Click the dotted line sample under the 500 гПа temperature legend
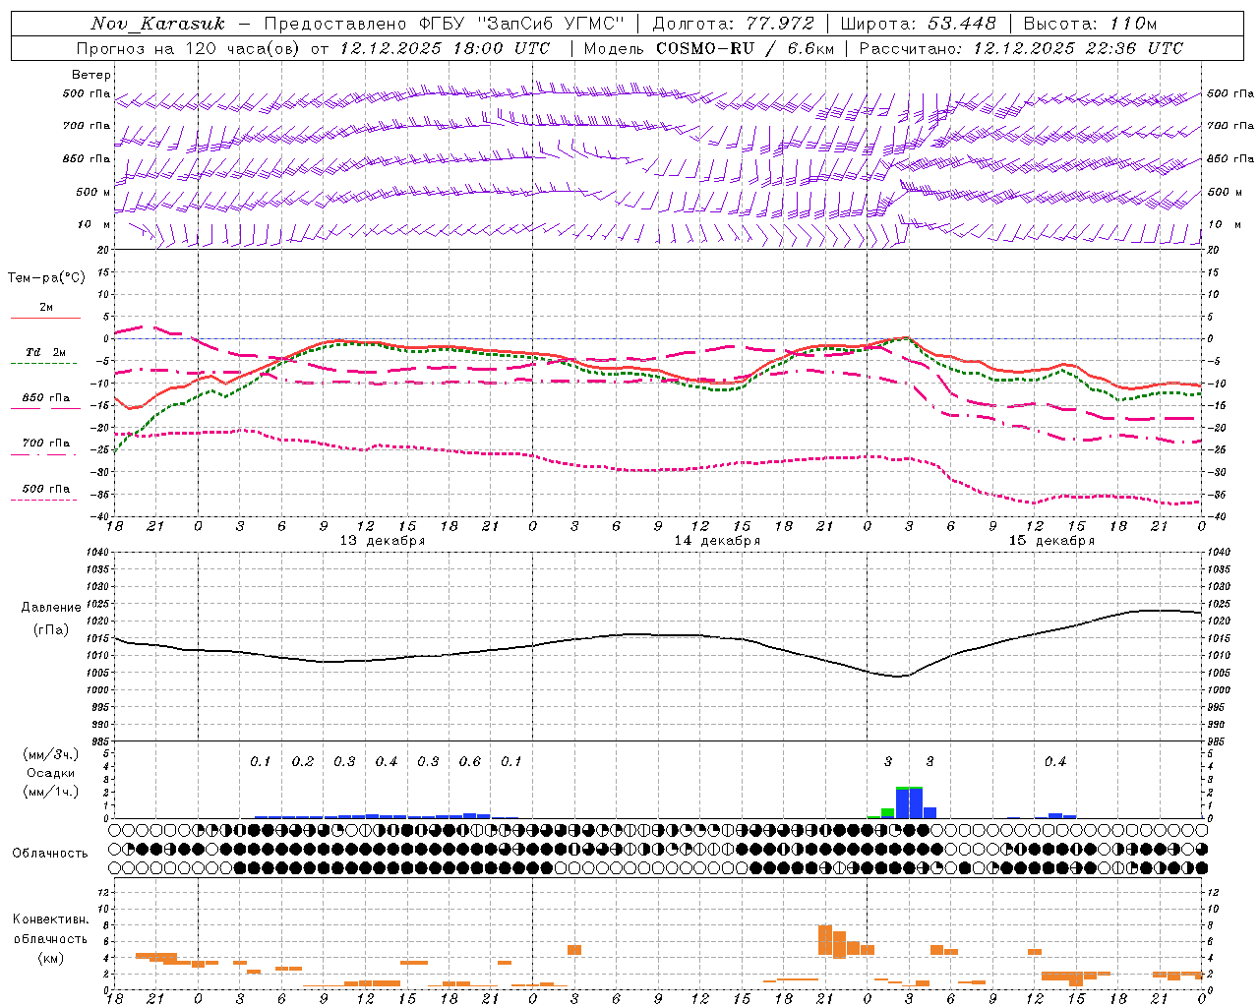 coord(43,500)
